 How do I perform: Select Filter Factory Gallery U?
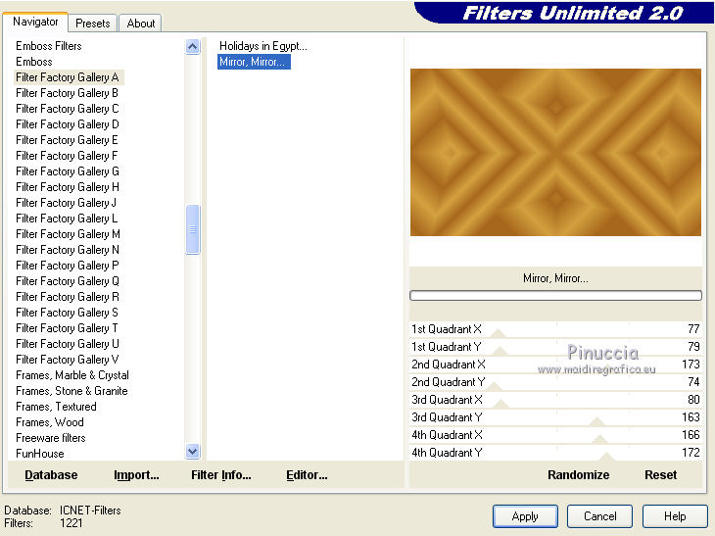coord(67,344)
